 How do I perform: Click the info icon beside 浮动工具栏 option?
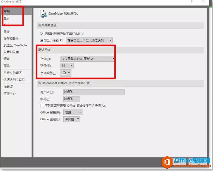coord(82,33)
